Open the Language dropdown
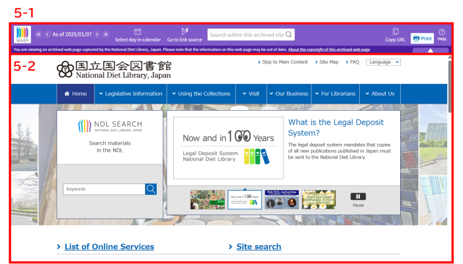Image resolution: width=463 pixels, height=264 pixels. pyautogui.click(x=383, y=62)
